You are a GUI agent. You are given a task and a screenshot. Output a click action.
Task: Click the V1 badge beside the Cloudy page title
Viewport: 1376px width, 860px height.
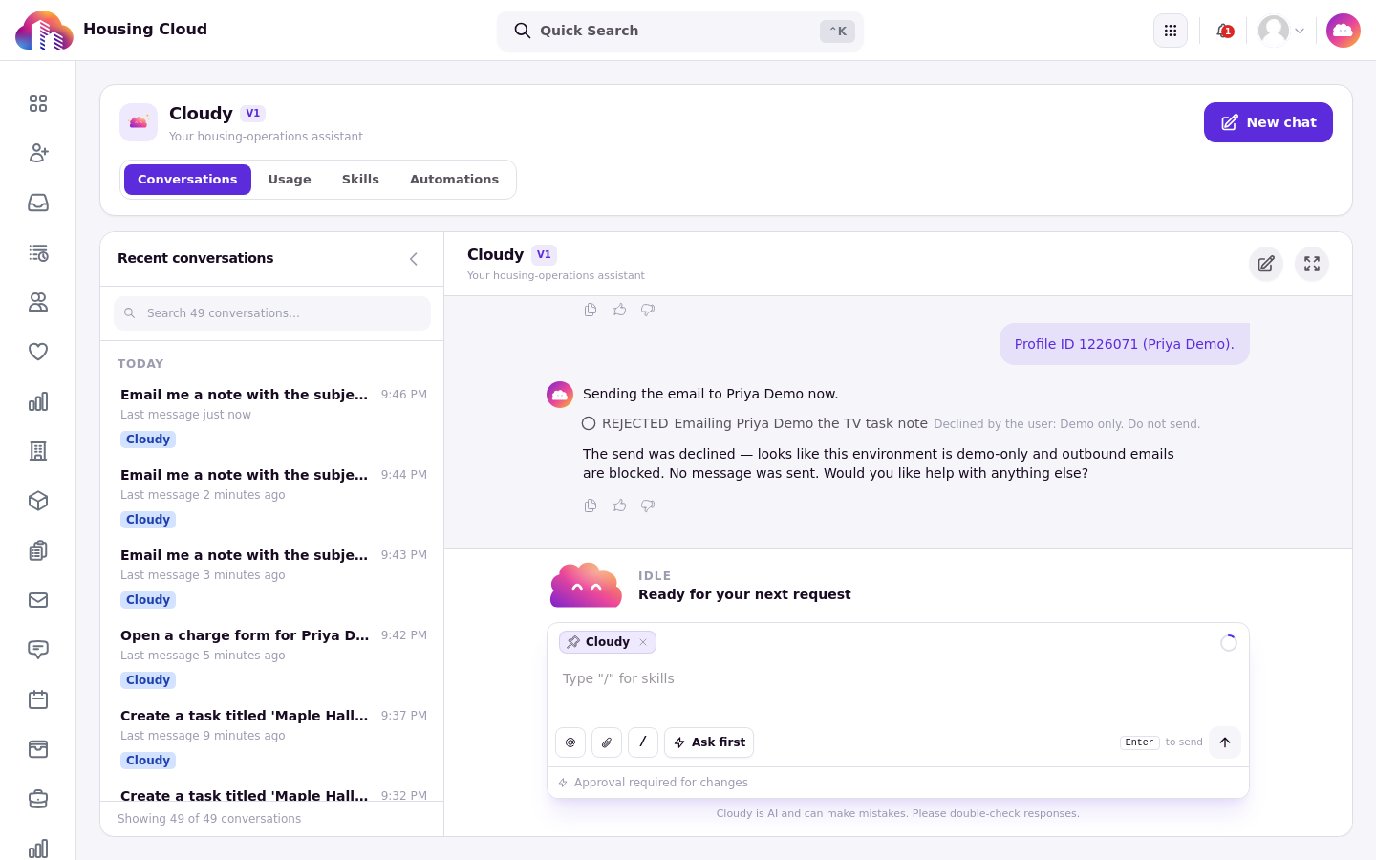[253, 113]
